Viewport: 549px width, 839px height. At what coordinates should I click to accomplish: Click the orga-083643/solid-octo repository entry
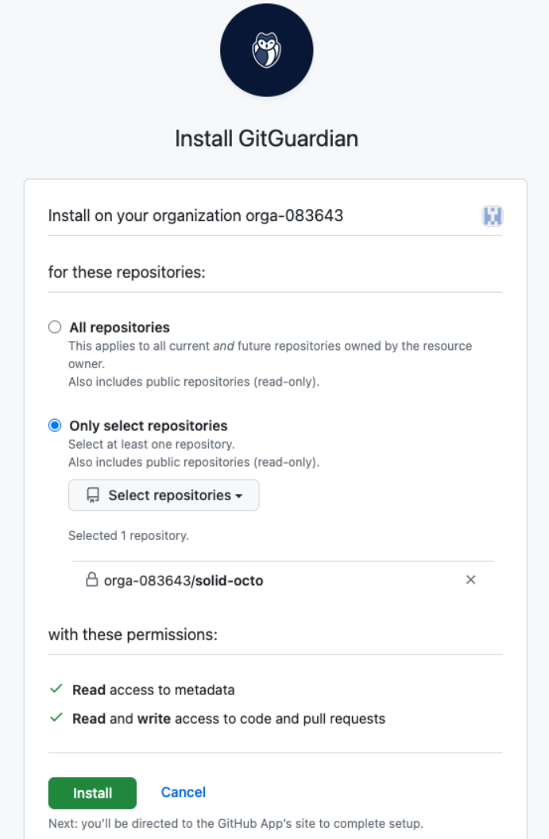tap(184, 581)
